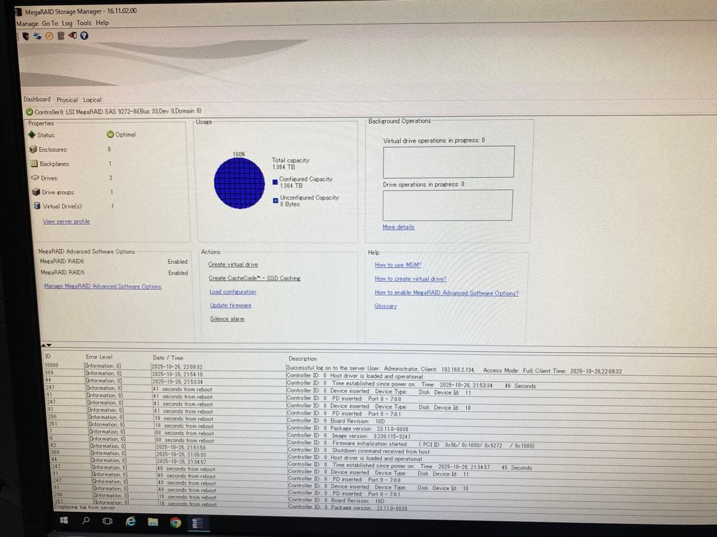Click the clock toolbar icon
This screenshot has height=537, width=717.
click(x=49, y=36)
